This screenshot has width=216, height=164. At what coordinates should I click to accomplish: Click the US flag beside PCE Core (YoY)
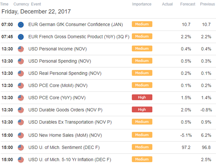tap(21, 98)
